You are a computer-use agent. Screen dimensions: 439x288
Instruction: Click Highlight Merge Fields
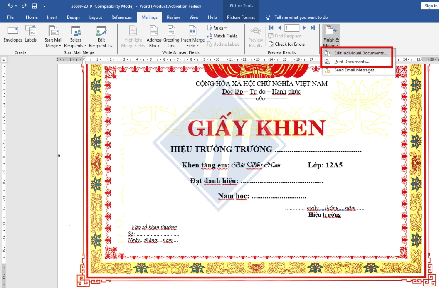tap(133, 37)
